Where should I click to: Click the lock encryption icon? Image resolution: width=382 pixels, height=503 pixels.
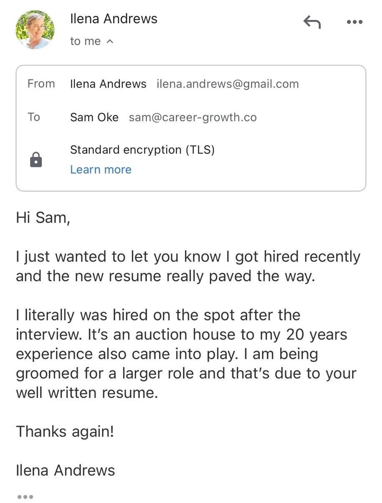(x=36, y=160)
